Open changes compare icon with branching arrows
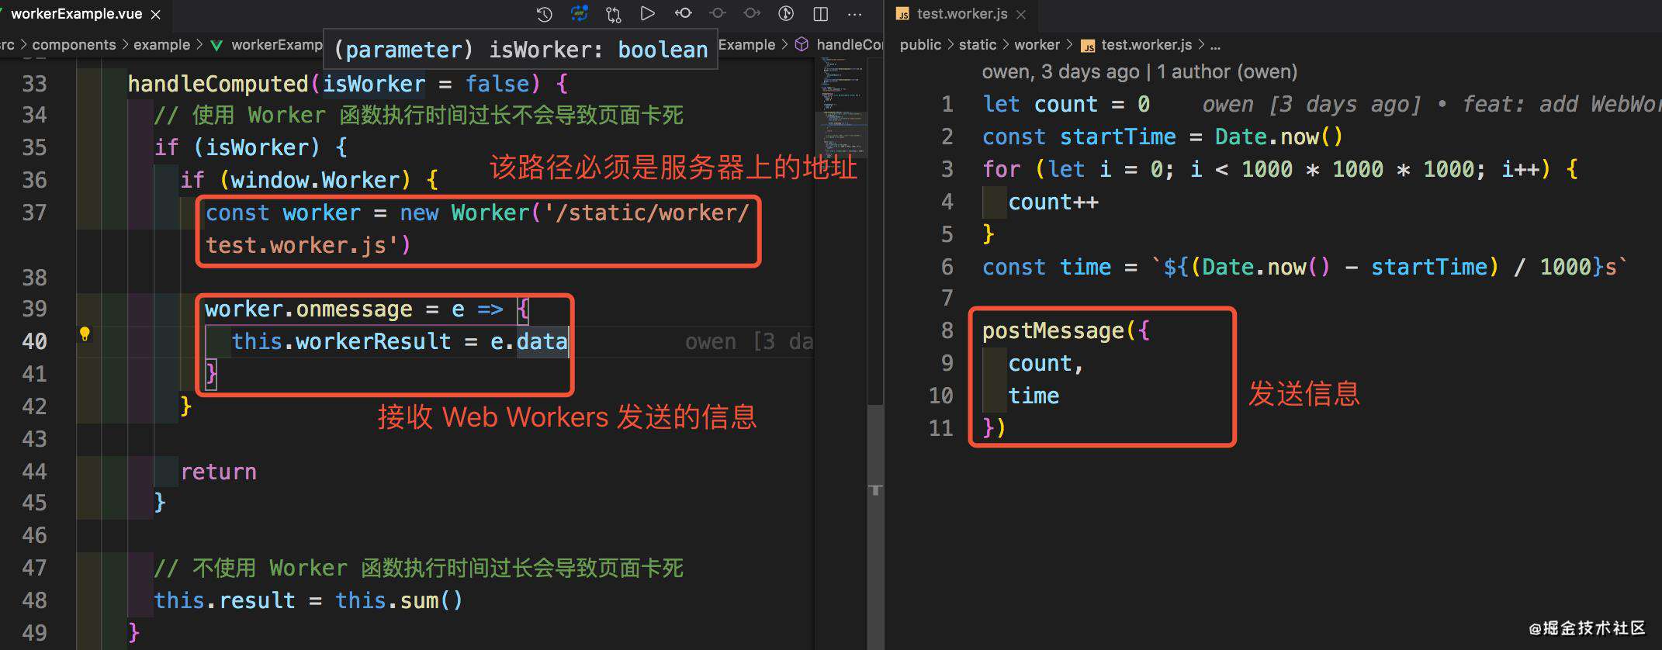Image resolution: width=1662 pixels, height=650 pixels. coord(614,13)
